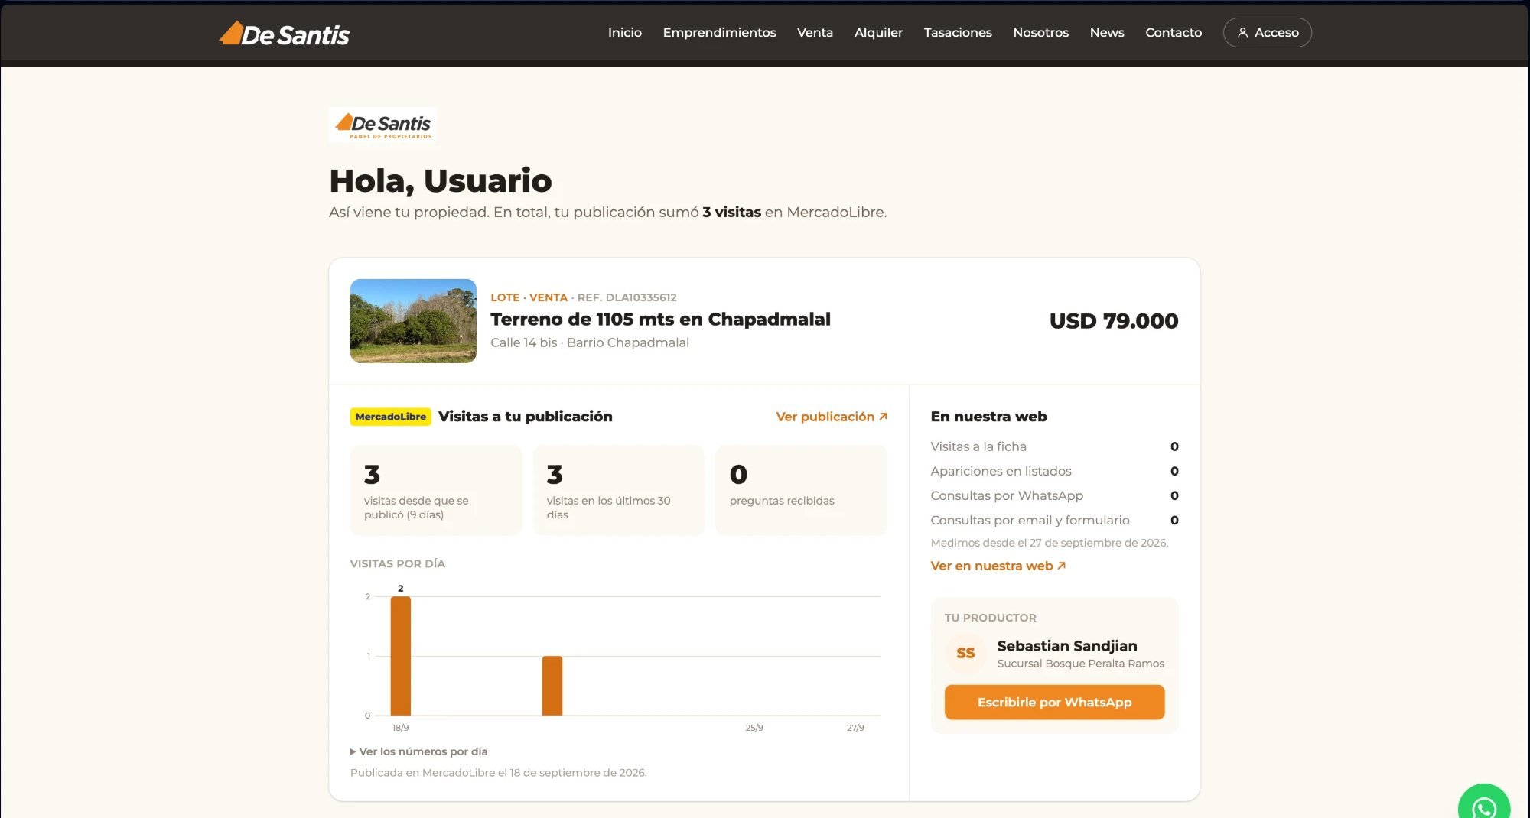Viewport: 1530px width, 818px height.
Task: Click the USD 79.000 price
Action: click(x=1114, y=320)
